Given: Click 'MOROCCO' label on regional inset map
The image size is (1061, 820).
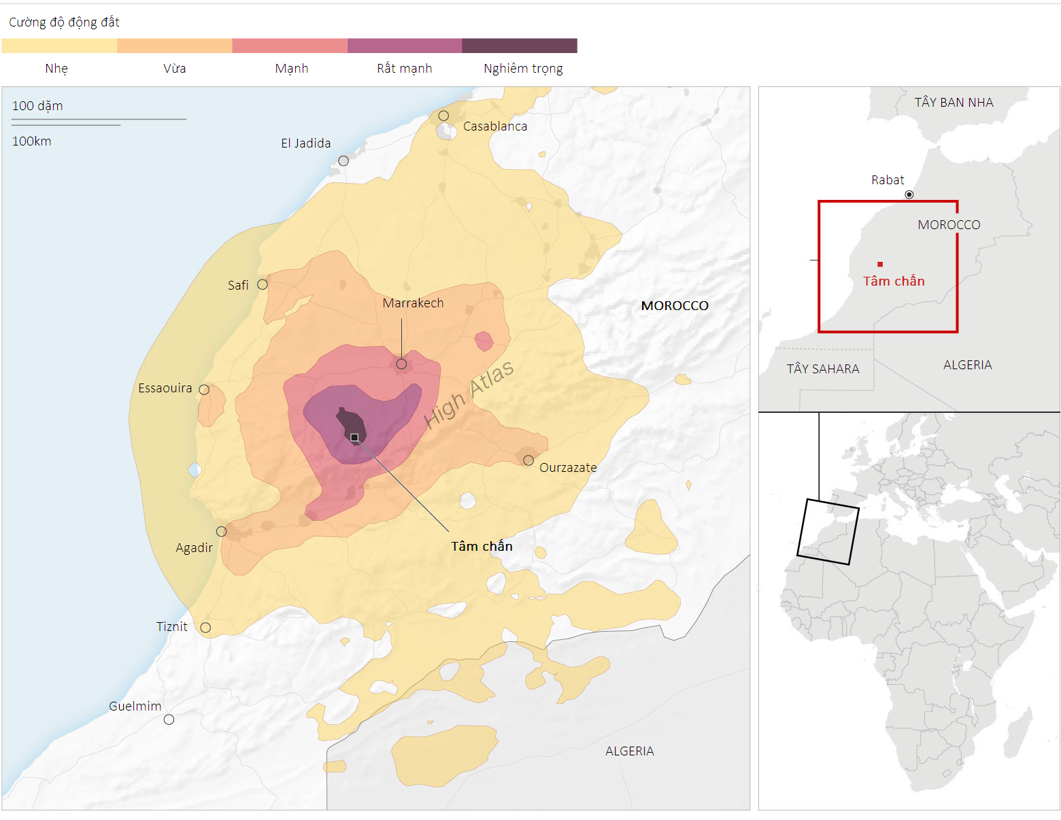Looking at the screenshot, I should click(x=949, y=225).
